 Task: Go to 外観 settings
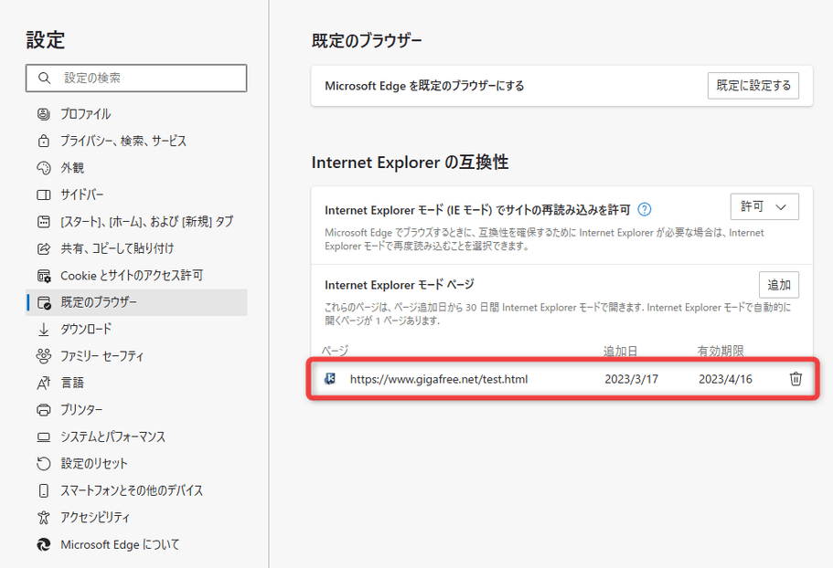coord(72,168)
